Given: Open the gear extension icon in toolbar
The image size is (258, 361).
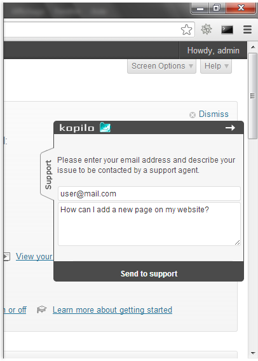Looking at the screenshot, I should point(207,29).
